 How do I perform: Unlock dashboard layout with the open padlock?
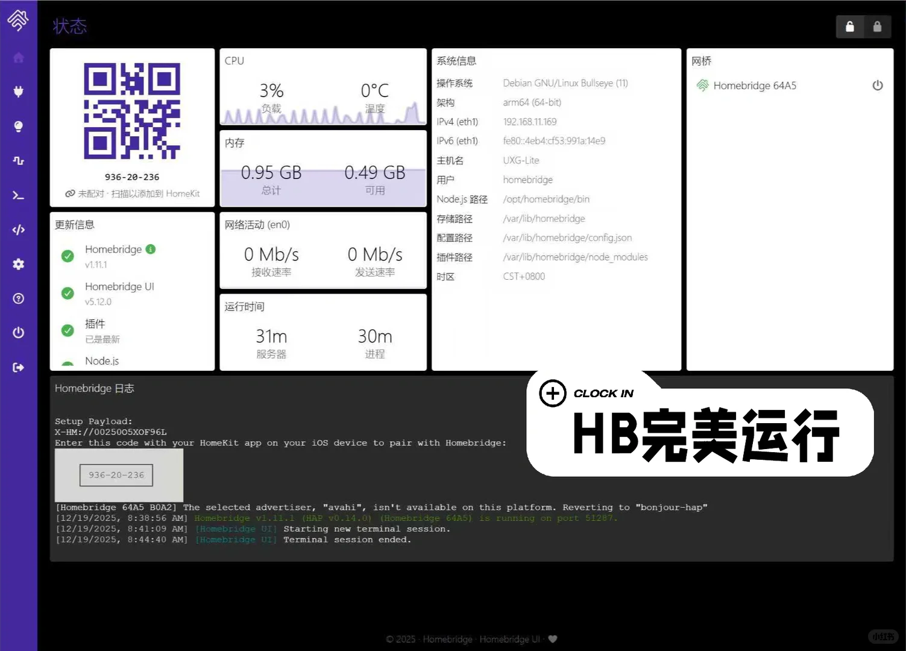850,27
